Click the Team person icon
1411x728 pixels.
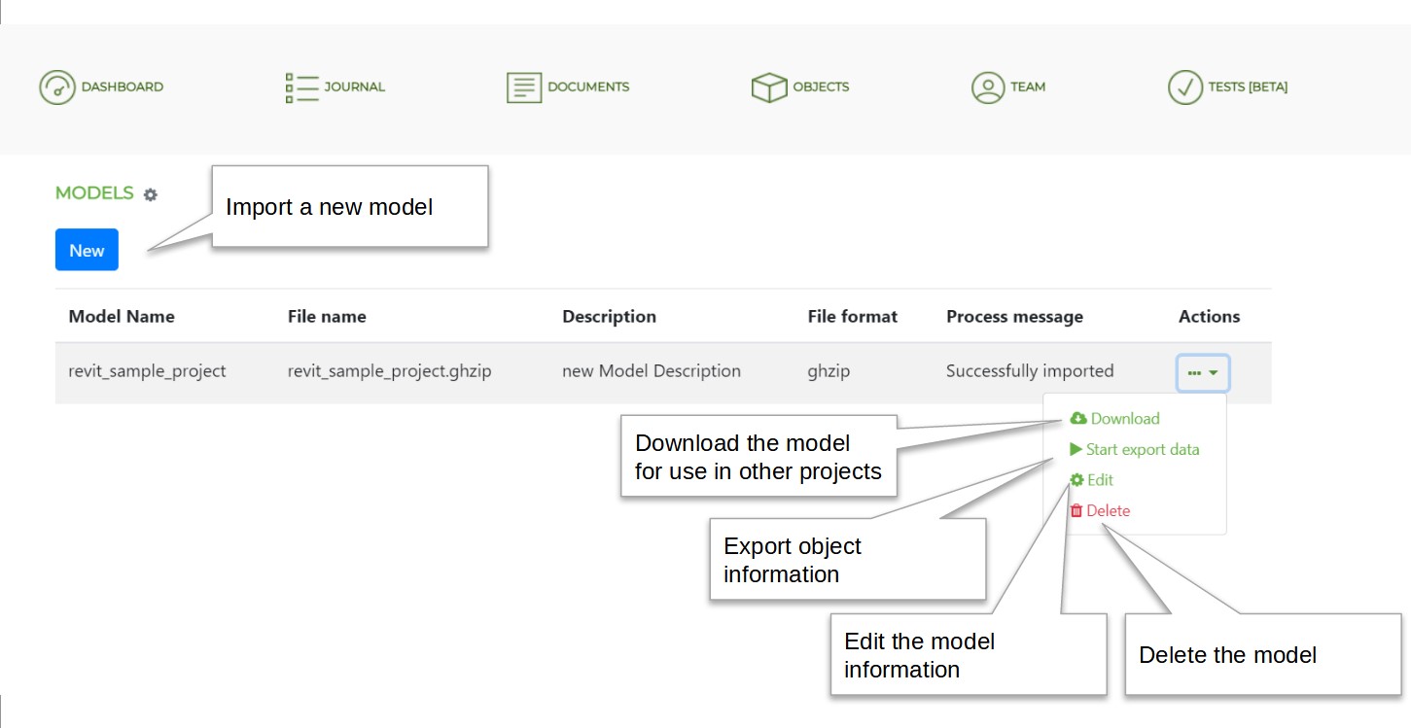(988, 87)
